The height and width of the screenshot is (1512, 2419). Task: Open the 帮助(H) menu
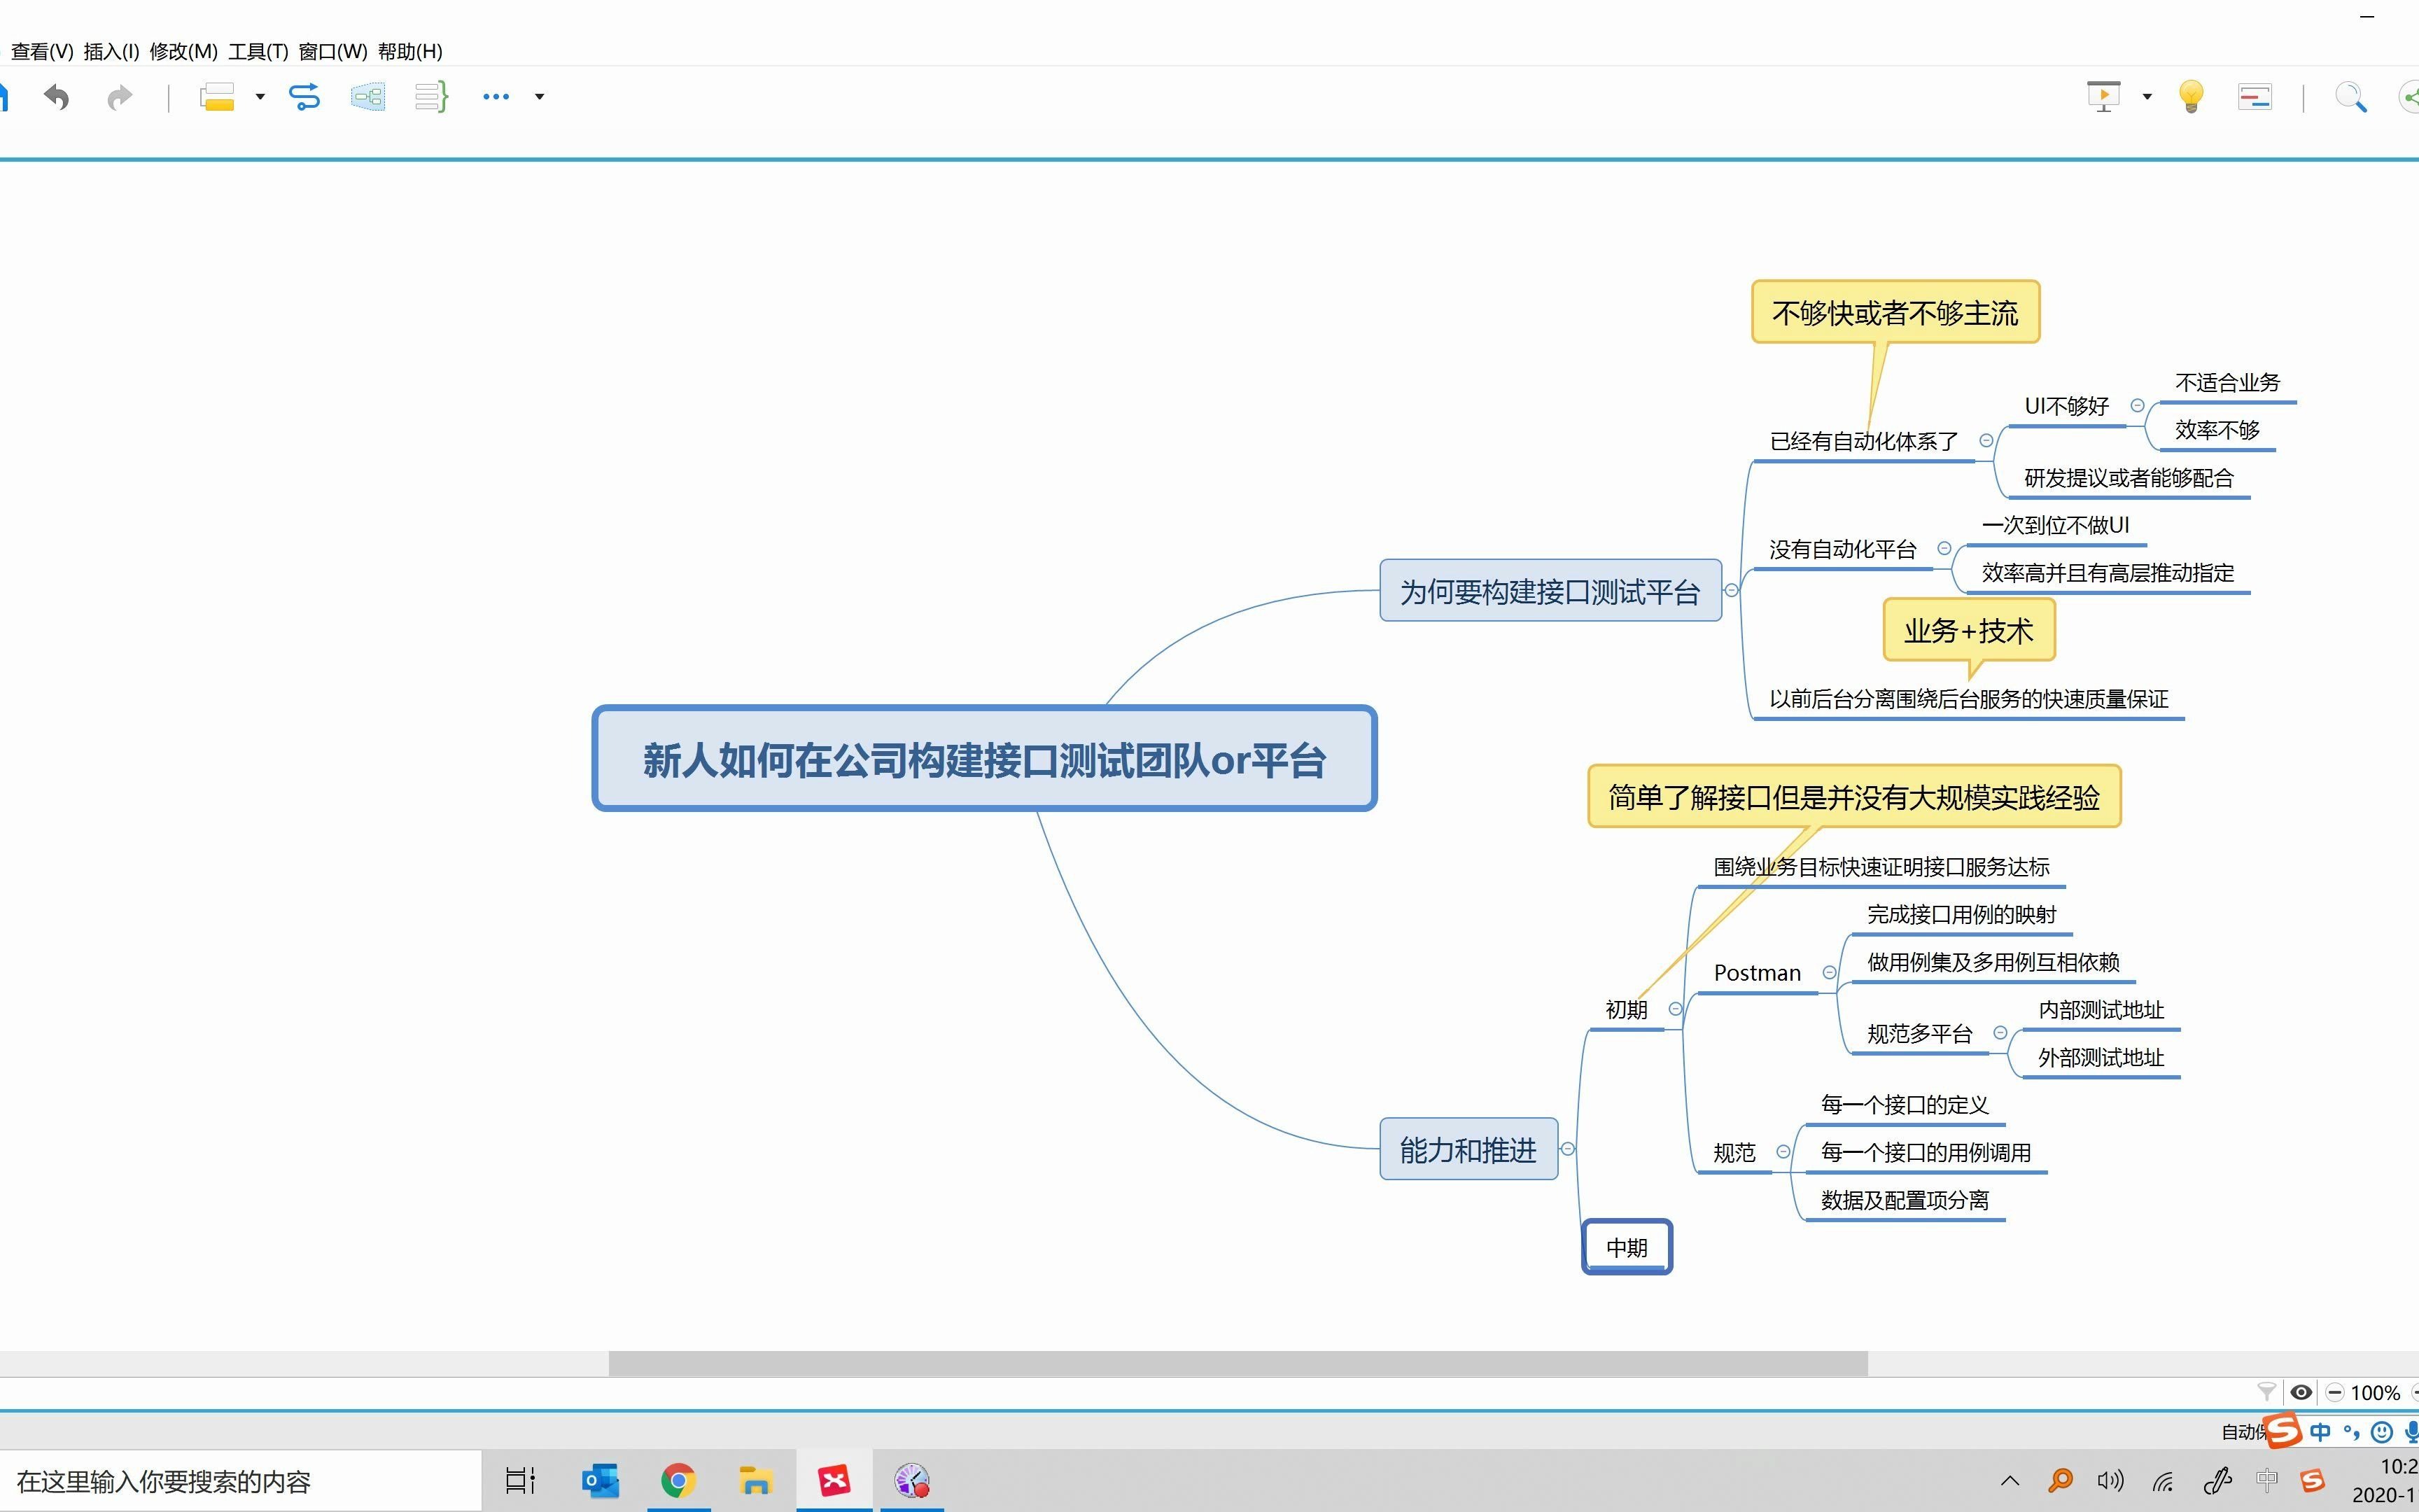point(410,51)
